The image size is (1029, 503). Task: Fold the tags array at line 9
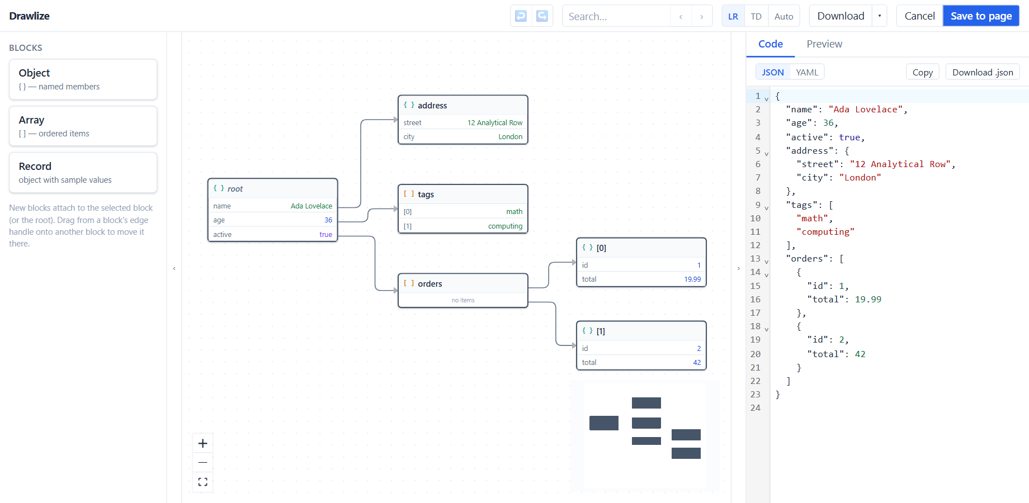click(767, 208)
